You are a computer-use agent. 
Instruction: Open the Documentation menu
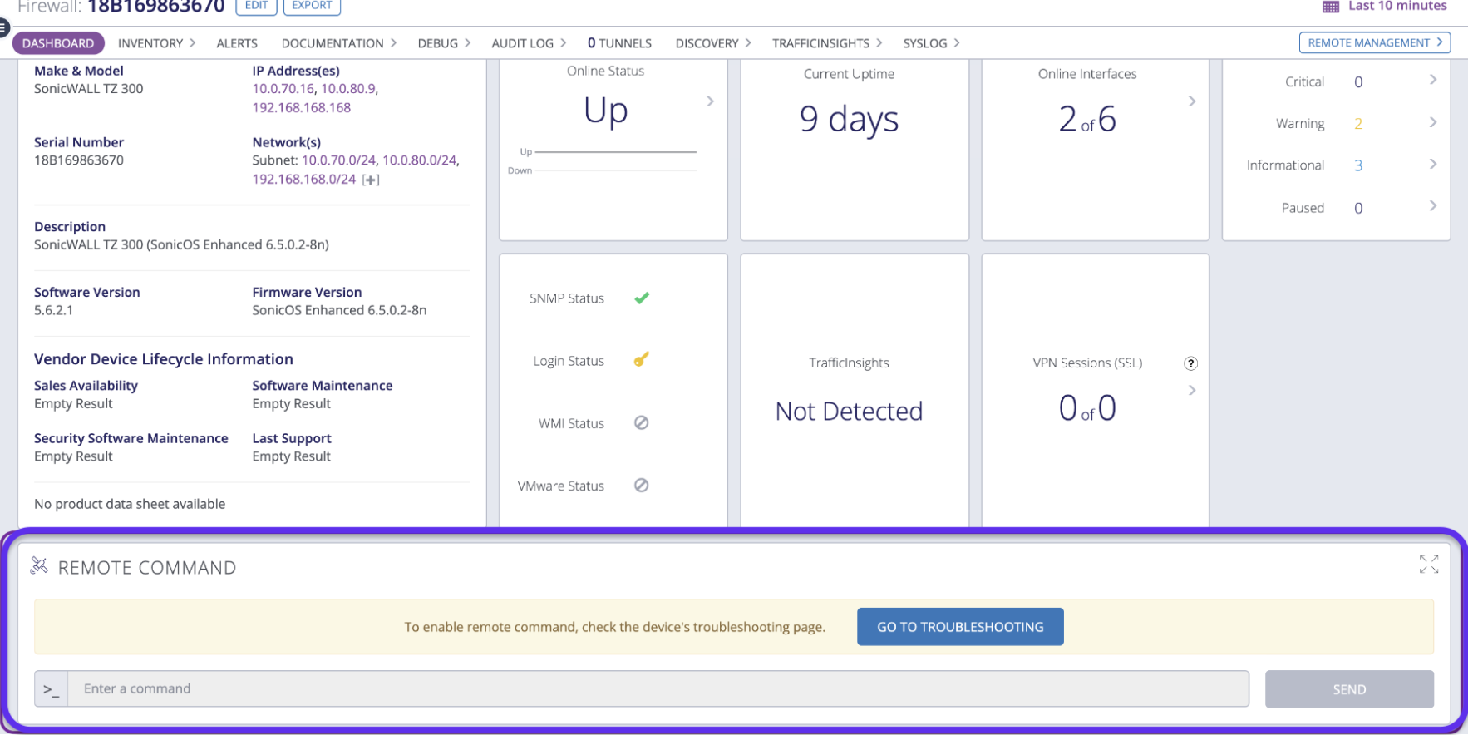[338, 43]
